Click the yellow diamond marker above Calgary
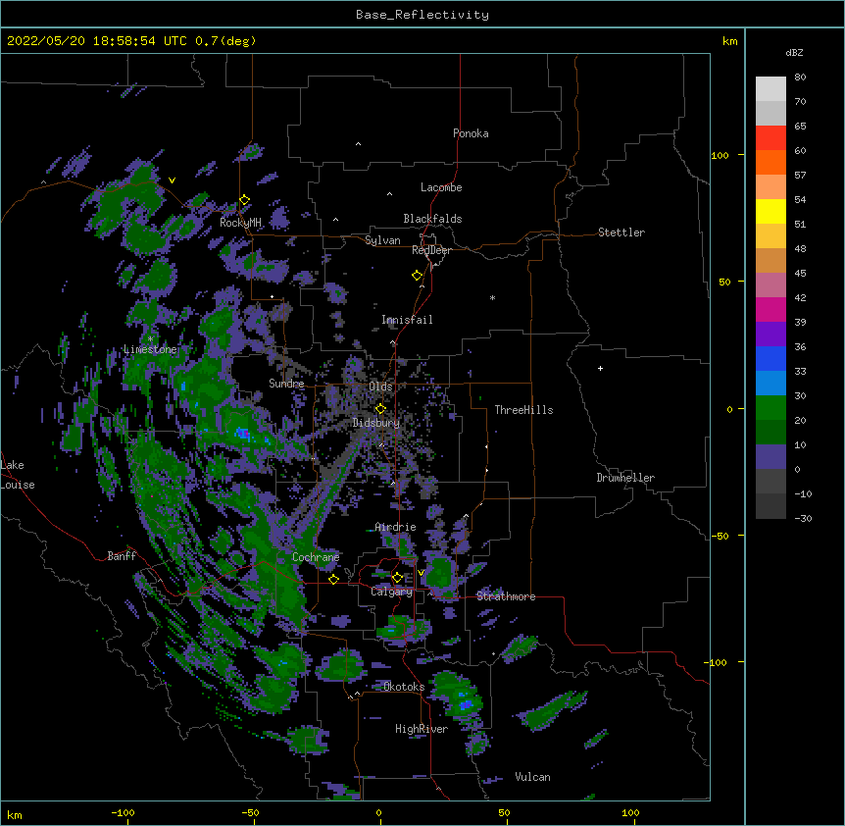845x826 pixels. [x=397, y=578]
